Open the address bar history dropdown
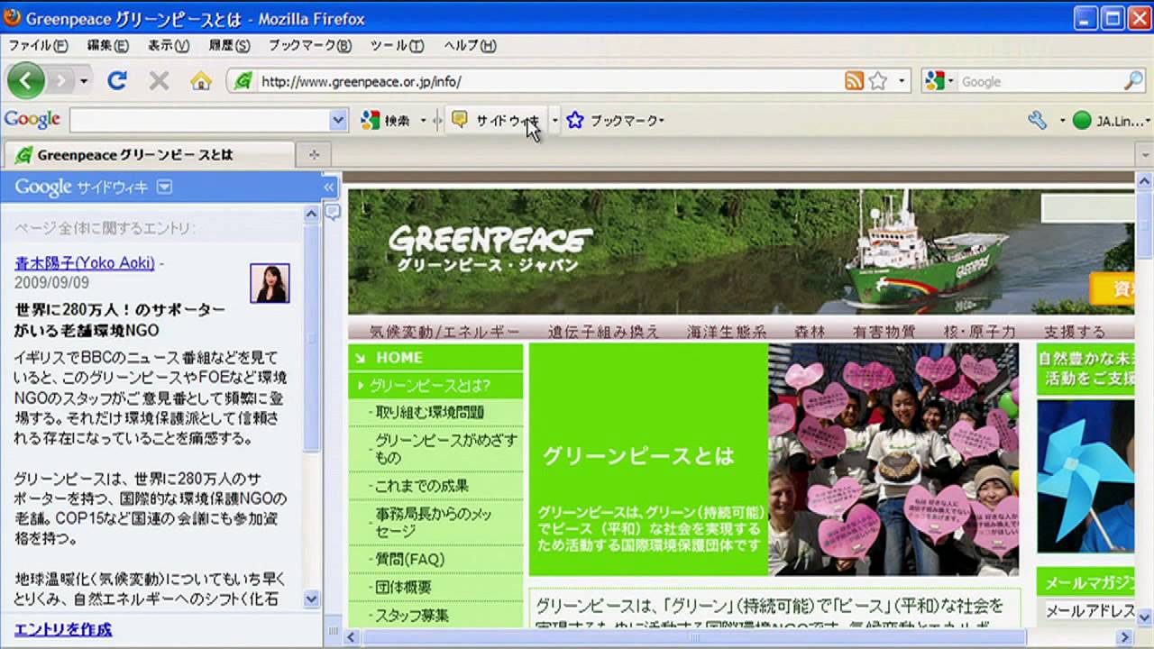1154x649 pixels. click(901, 81)
